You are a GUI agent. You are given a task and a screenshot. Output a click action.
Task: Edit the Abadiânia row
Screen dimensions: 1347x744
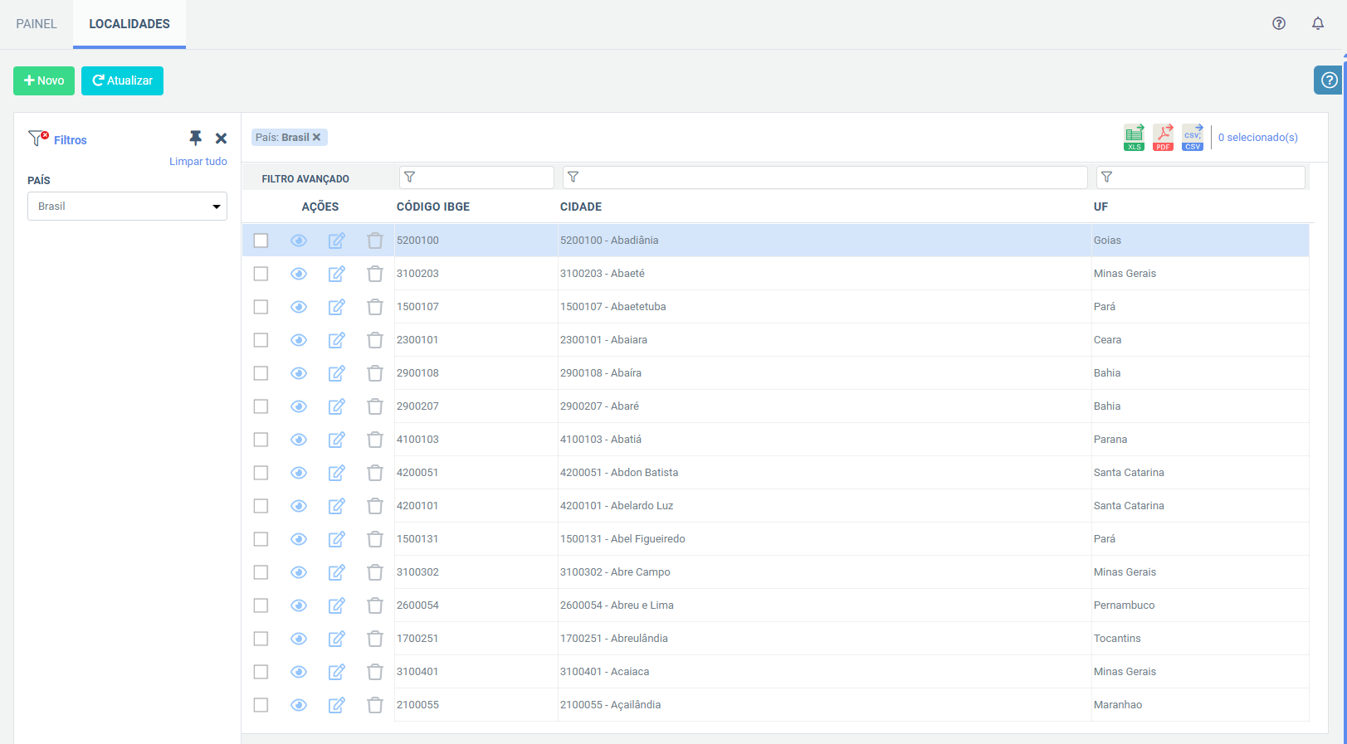point(336,241)
